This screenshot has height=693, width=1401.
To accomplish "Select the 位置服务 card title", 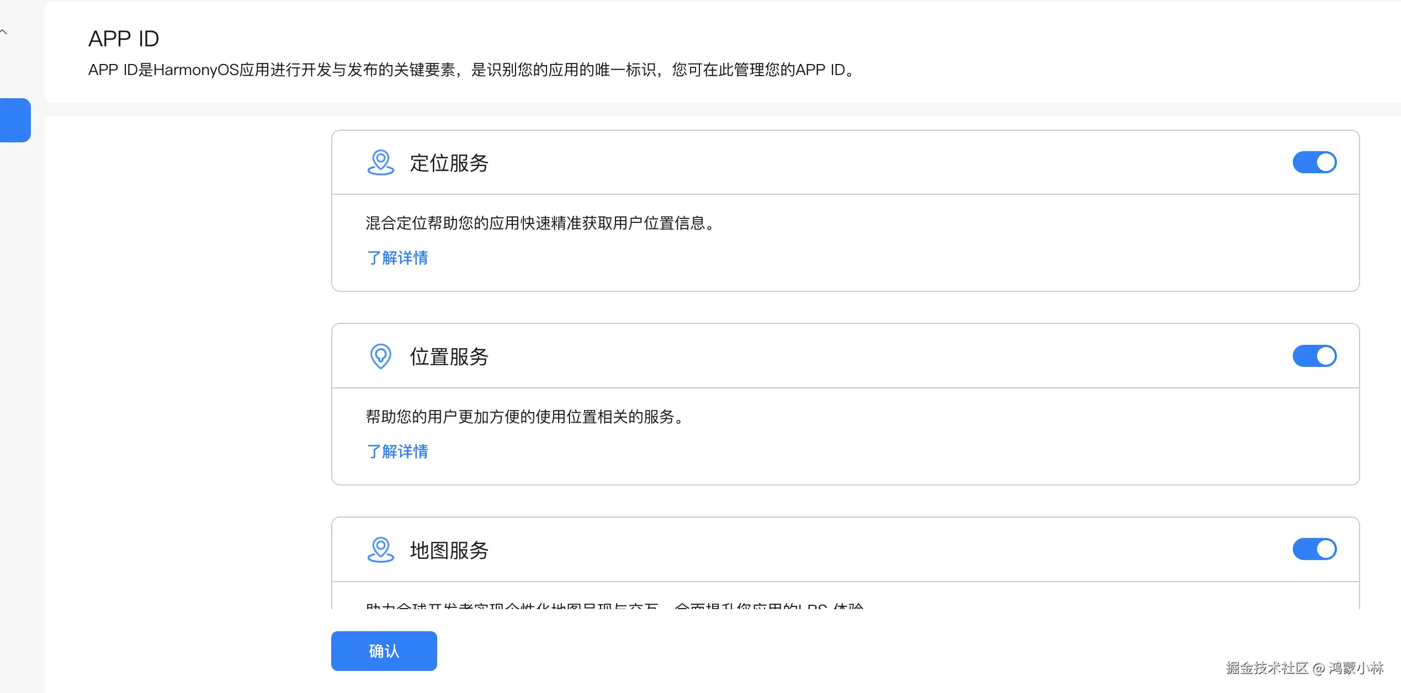I will (449, 356).
